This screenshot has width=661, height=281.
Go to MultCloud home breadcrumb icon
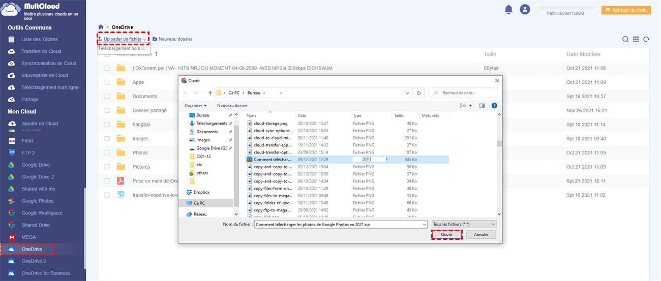coord(101,27)
